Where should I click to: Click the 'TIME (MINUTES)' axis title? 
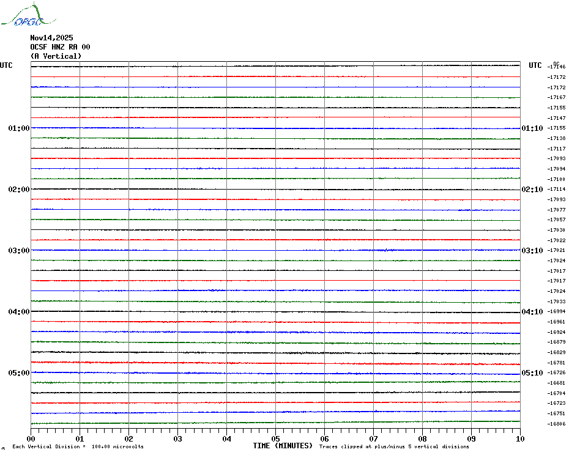[283, 446]
